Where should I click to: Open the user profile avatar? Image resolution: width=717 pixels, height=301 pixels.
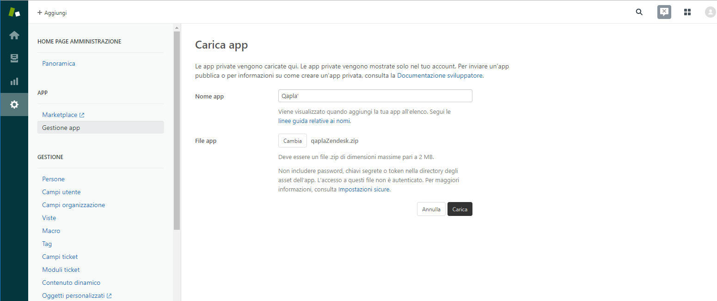[710, 12]
